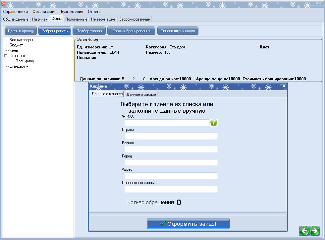Image resolution: width=325 pixels, height=240 pixels.
Task: Switch to the Поломанные tab
Action: [76, 19]
